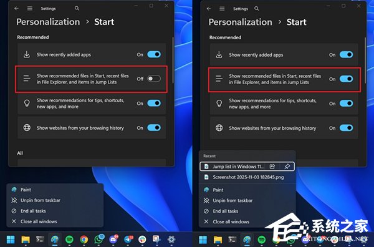Open Google Chrome on left screenshot's taskbar

tap(84, 240)
